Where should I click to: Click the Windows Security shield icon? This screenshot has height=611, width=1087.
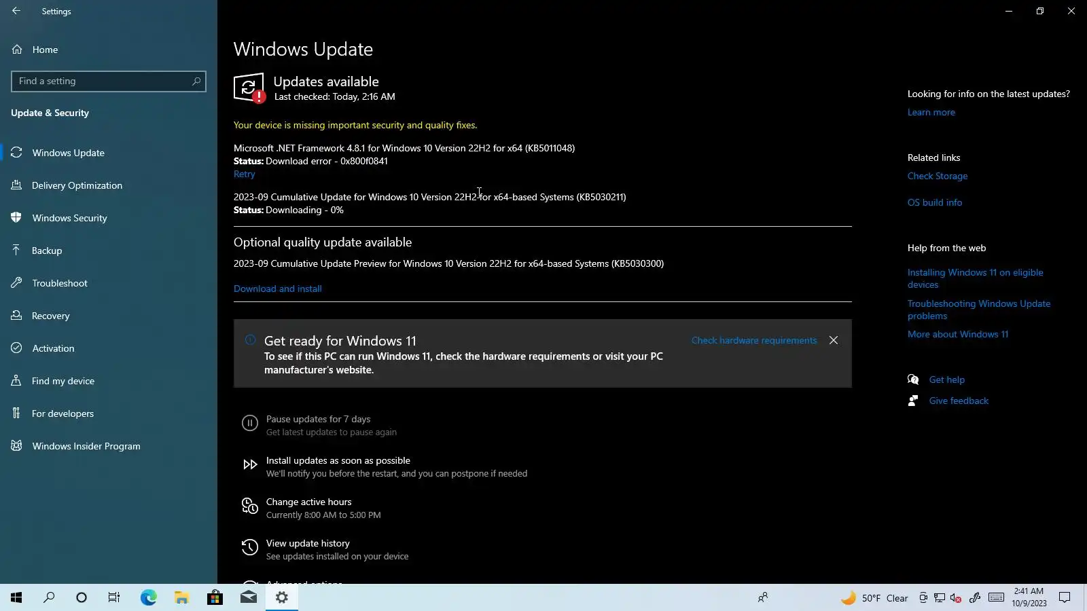pyautogui.click(x=16, y=218)
